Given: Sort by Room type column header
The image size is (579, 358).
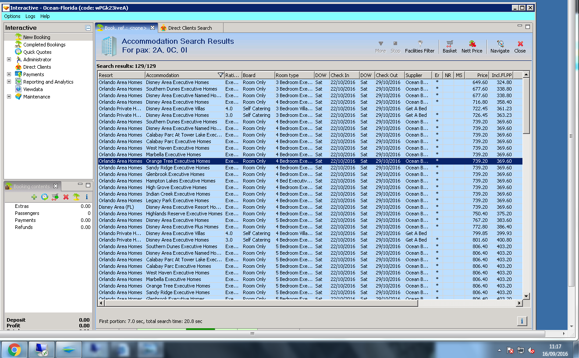Looking at the screenshot, I should pos(295,75).
